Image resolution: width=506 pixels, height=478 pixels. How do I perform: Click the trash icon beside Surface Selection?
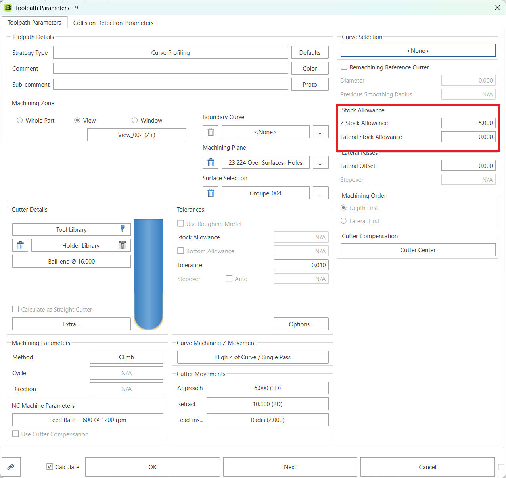pos(211,193)
